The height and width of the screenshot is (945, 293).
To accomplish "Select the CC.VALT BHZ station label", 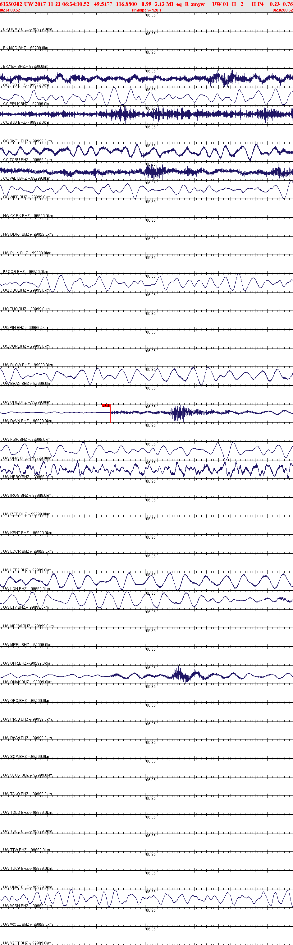I will [27, 179].
